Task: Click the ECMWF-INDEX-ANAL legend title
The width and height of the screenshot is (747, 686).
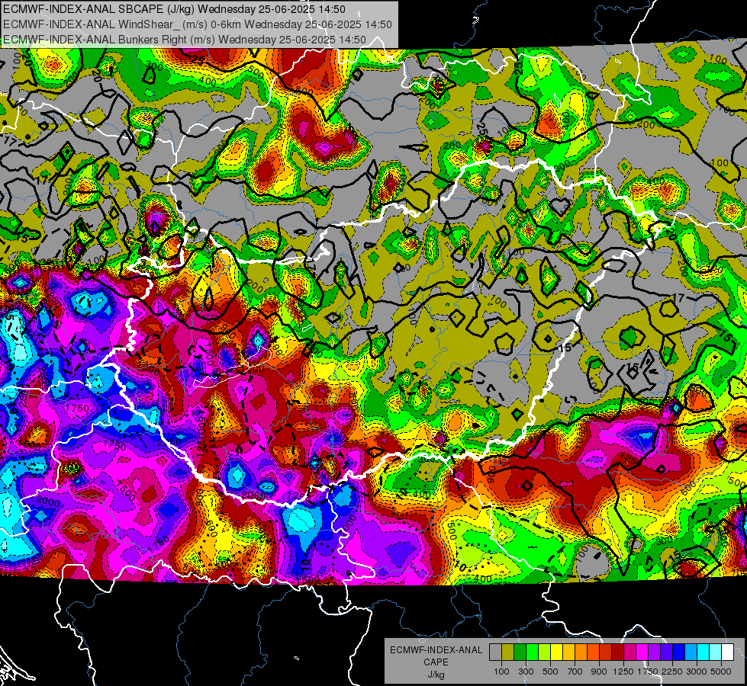Action: (436, 650)
